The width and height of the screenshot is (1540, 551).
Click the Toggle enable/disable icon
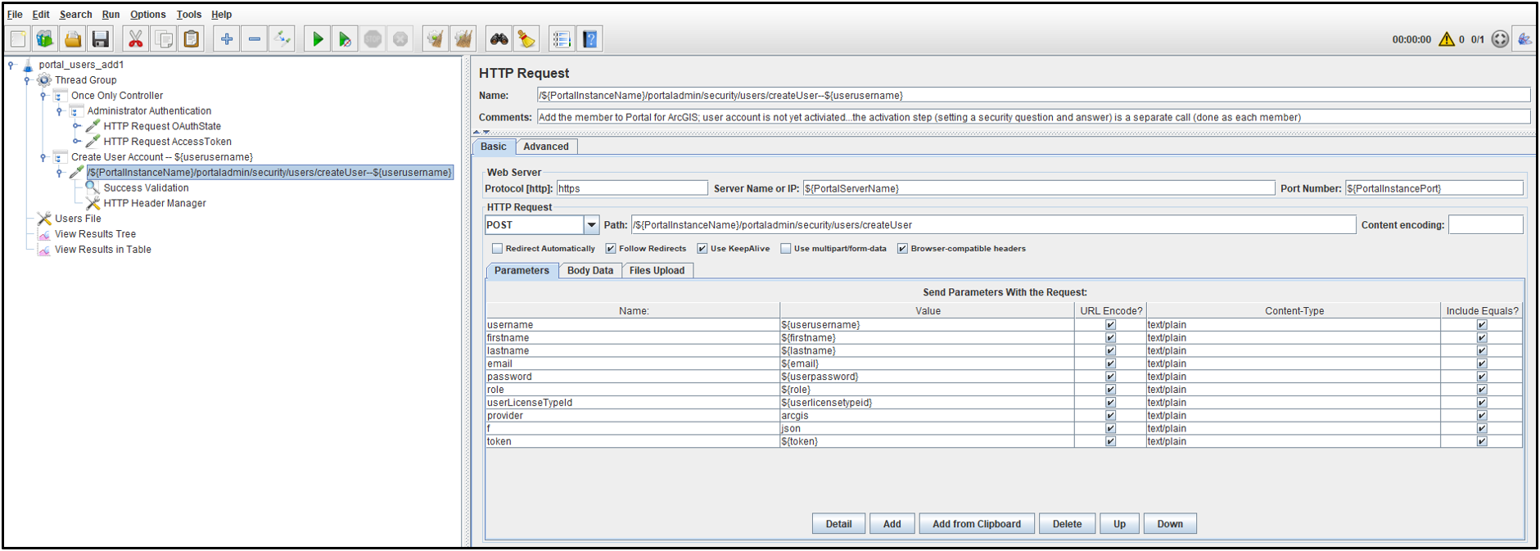point(282,39)
